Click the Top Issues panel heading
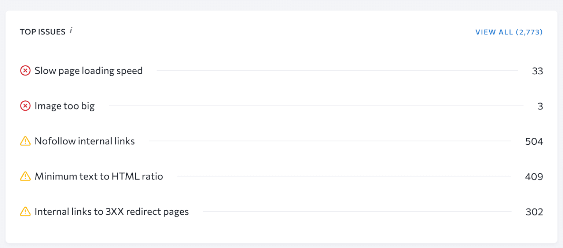563x248 pixels. (43, 32)
